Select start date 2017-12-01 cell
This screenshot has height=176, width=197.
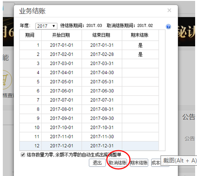61,146
